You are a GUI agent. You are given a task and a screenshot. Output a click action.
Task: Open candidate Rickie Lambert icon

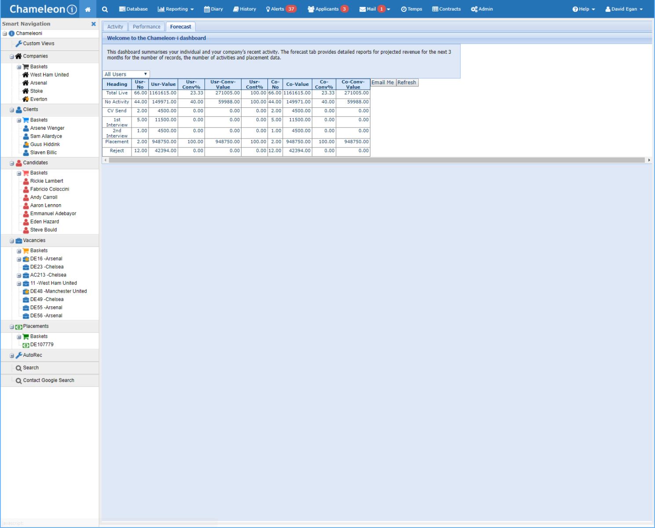(x=26, y=181)
